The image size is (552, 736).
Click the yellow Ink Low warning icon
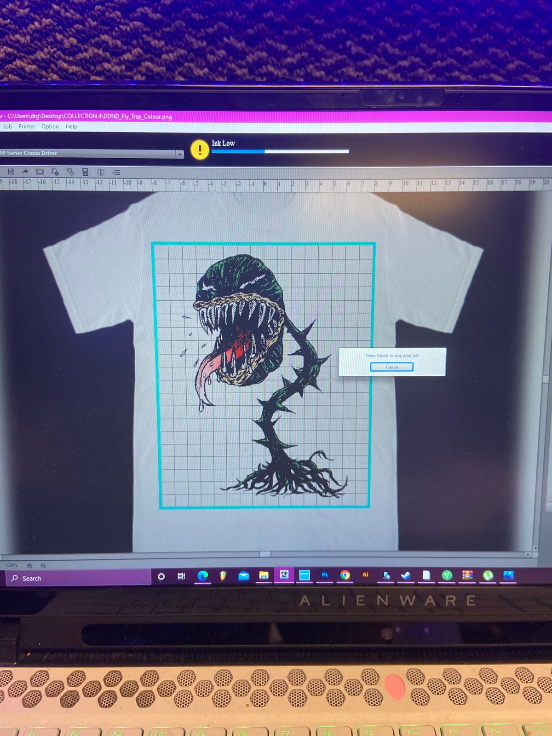(x=200, y=149)
